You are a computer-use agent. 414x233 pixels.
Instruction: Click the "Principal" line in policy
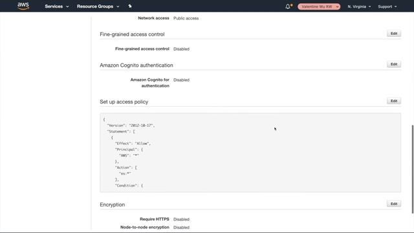click(x=129, y=150)
